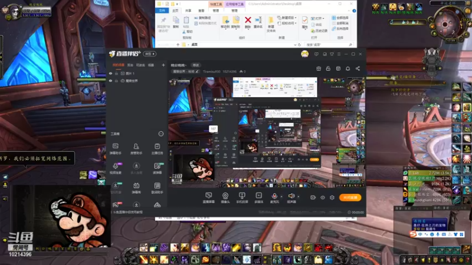The width and height of the screenshot is (472, 265).
Task: Switch to the Share tab in File Explorer
Action: click(188, 11)
